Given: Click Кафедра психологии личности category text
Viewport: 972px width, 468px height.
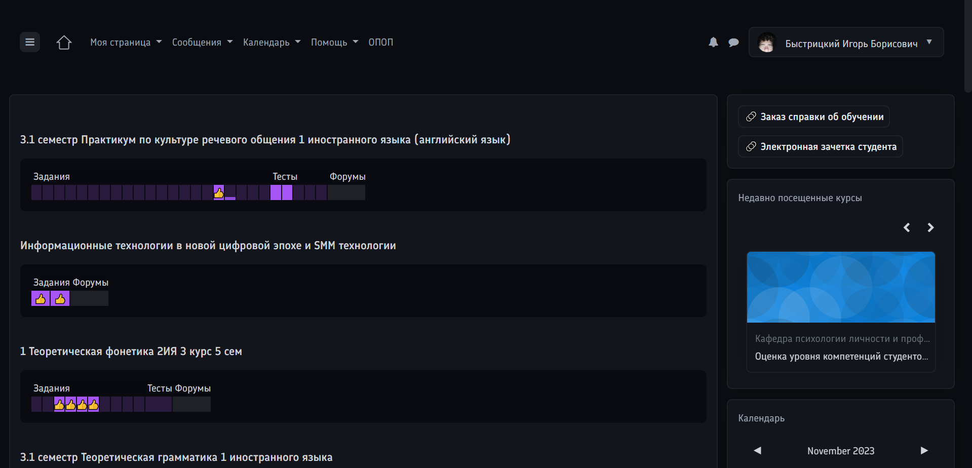Looking at the screenshot, I should tap(842, 339).
